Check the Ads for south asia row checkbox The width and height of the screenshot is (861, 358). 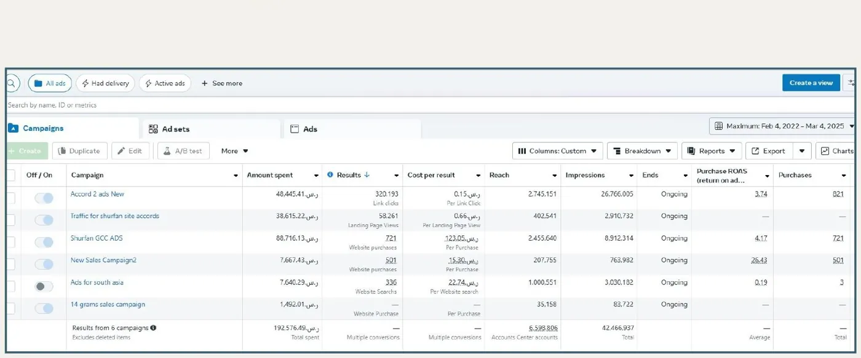click(x=10, y=287)
